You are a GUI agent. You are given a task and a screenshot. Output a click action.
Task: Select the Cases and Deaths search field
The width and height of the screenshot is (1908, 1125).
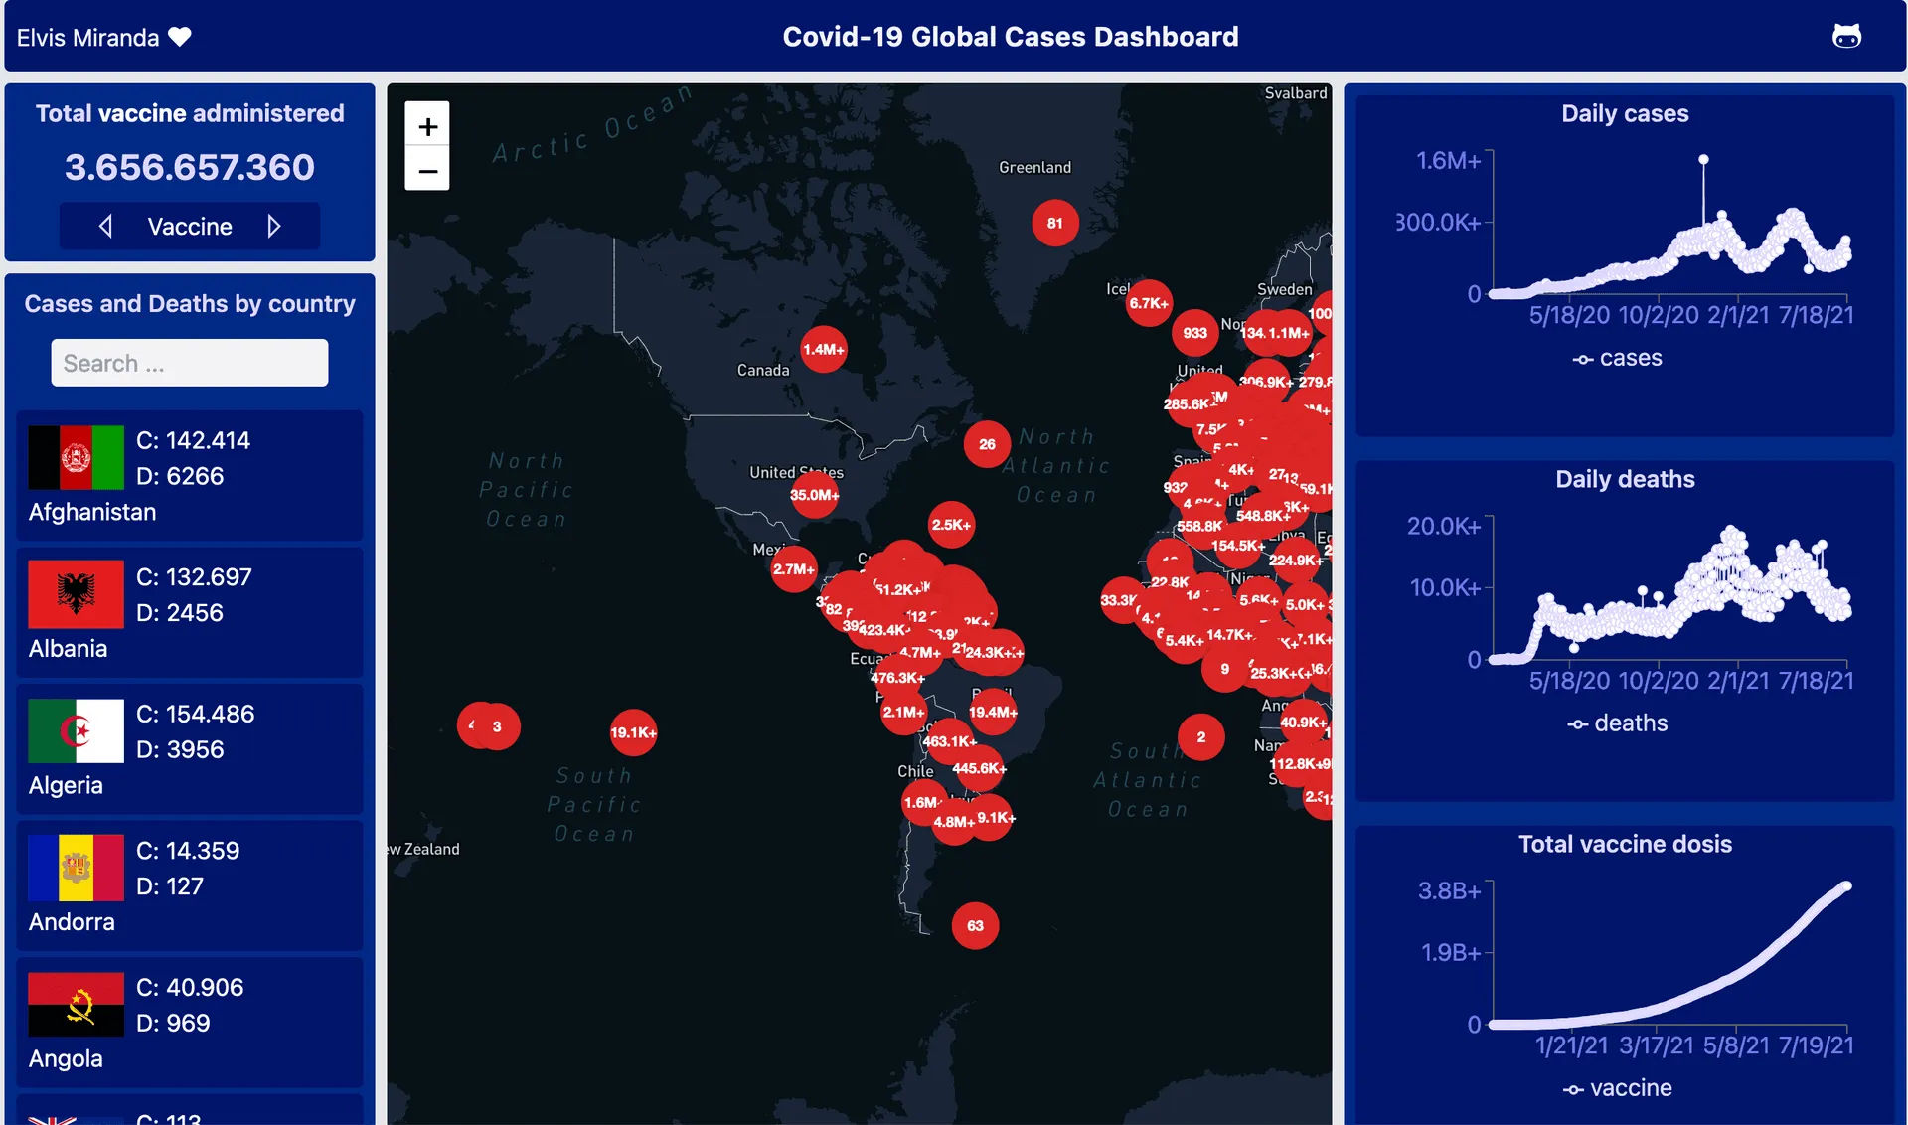(190, 362)
